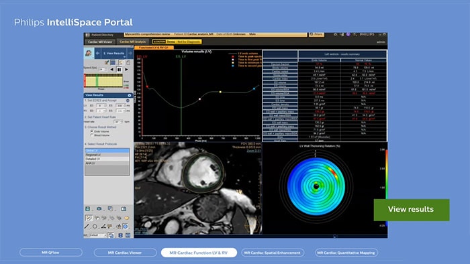Step to the next cine frame

point(126,70)
